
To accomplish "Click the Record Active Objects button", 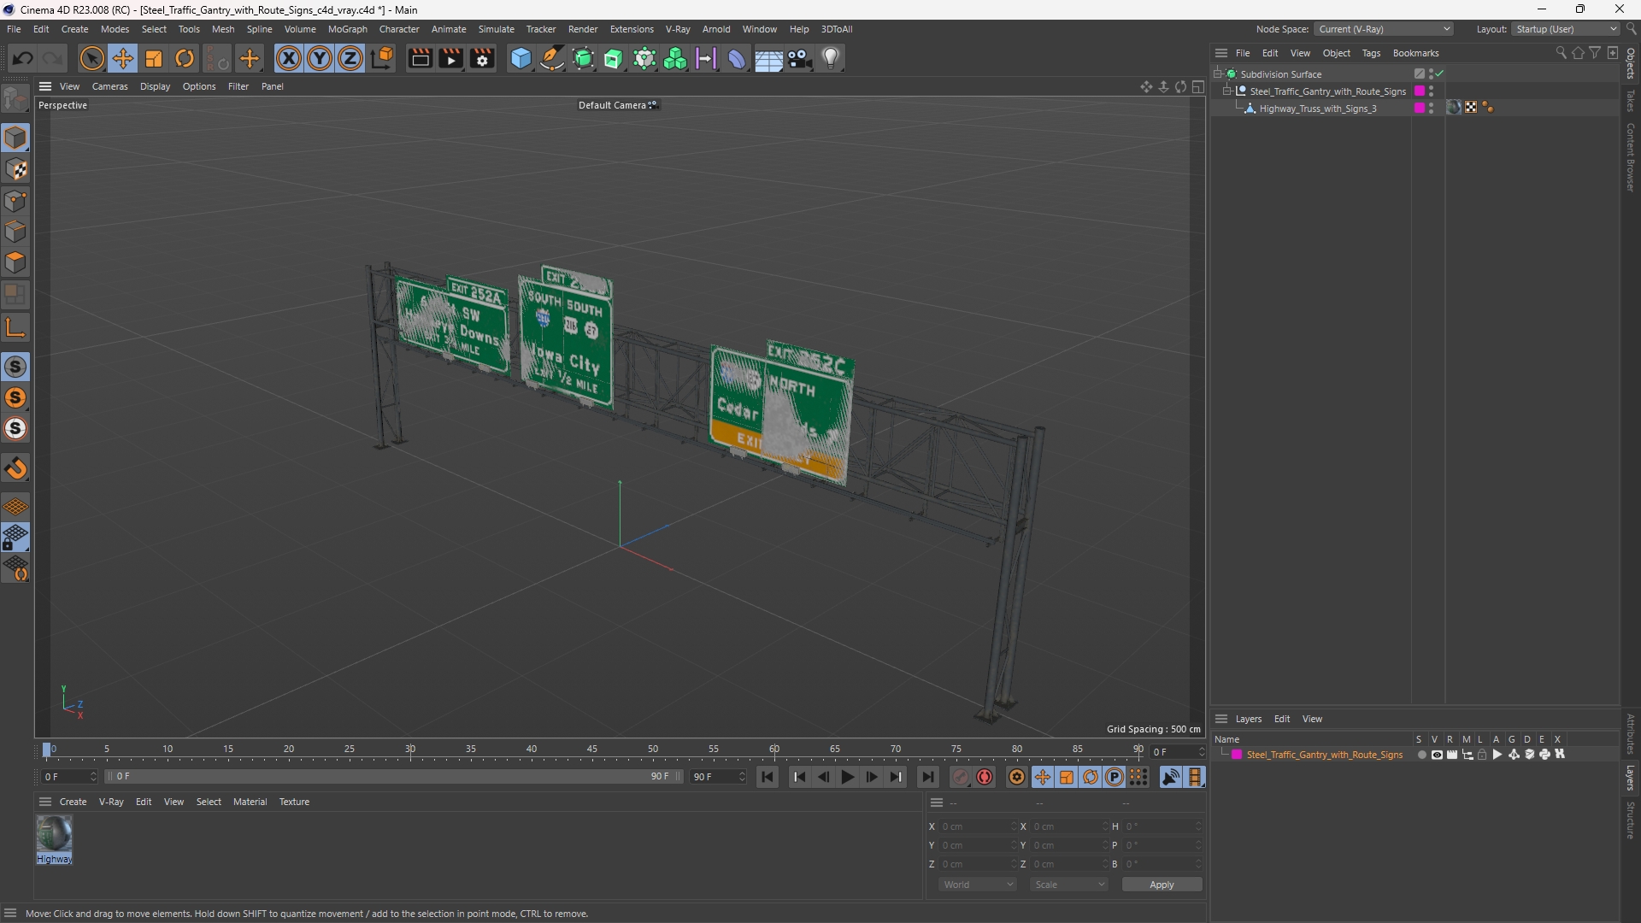I will (961, 777).
